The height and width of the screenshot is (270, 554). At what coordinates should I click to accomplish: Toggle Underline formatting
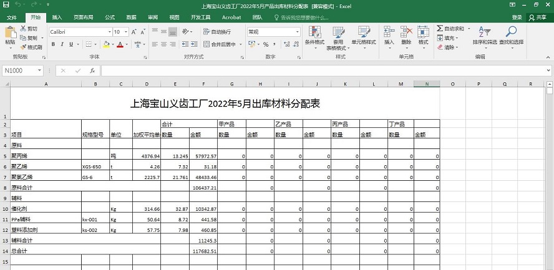71,44
